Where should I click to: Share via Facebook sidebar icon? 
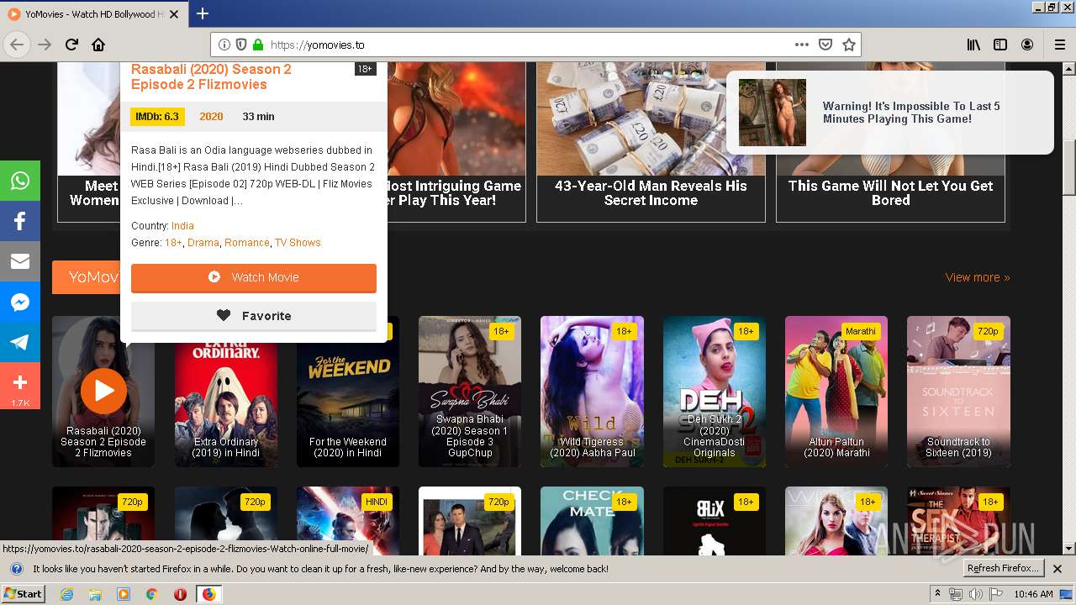pyautogui.click(x=20, y=221)
